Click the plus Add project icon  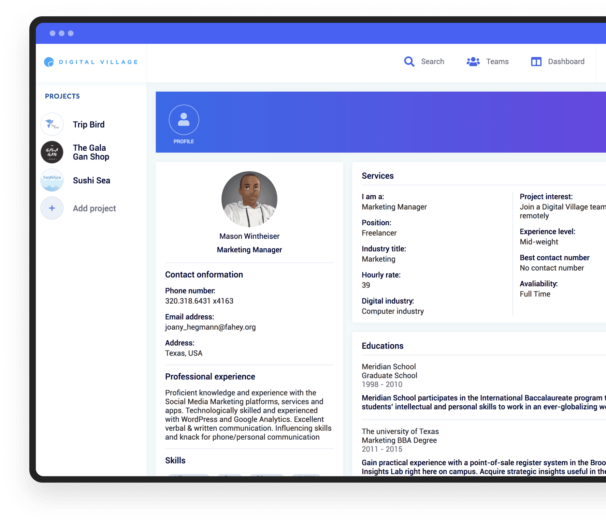coord(52,208)
